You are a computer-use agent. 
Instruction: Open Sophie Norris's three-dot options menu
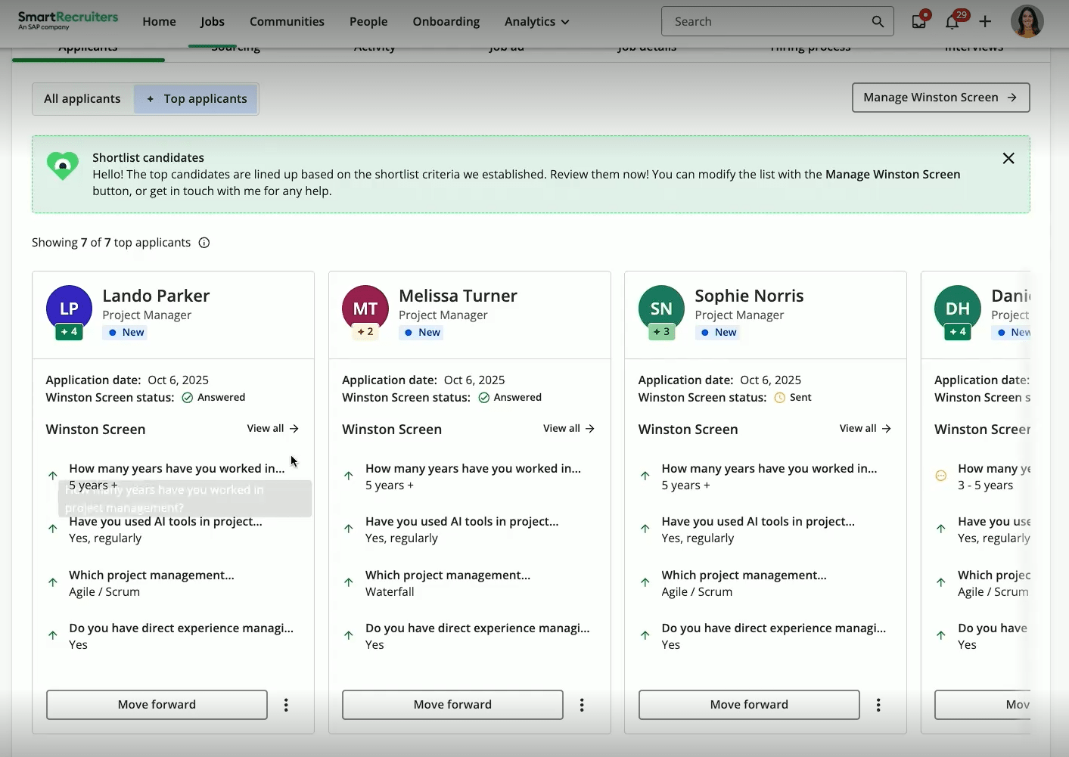tap(878, 705)
